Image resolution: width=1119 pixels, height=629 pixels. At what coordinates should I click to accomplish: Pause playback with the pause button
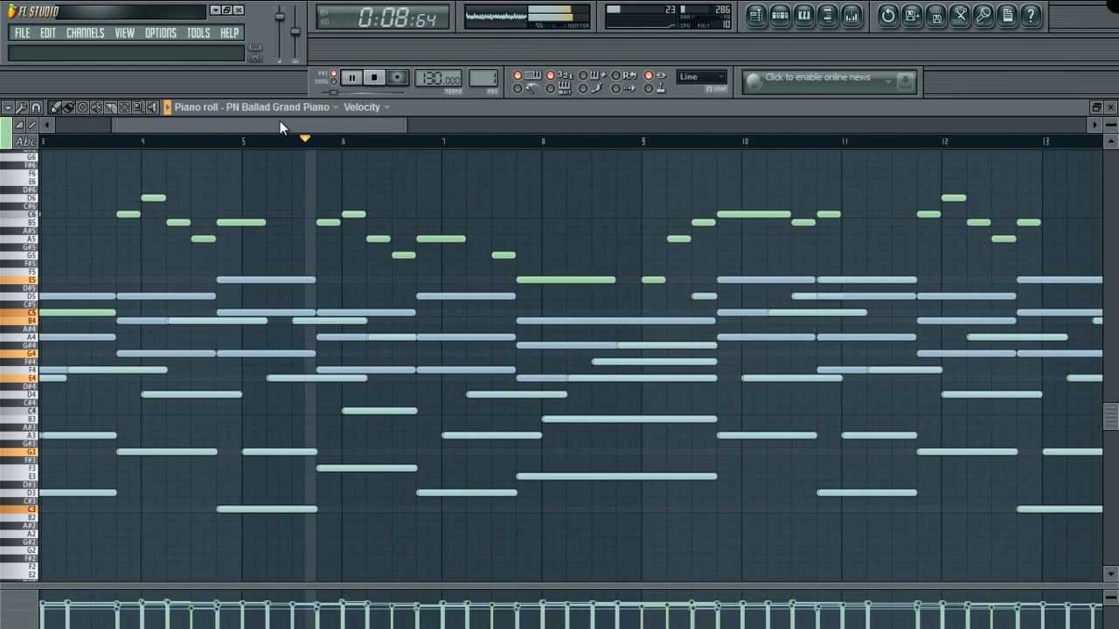[352, 77]
